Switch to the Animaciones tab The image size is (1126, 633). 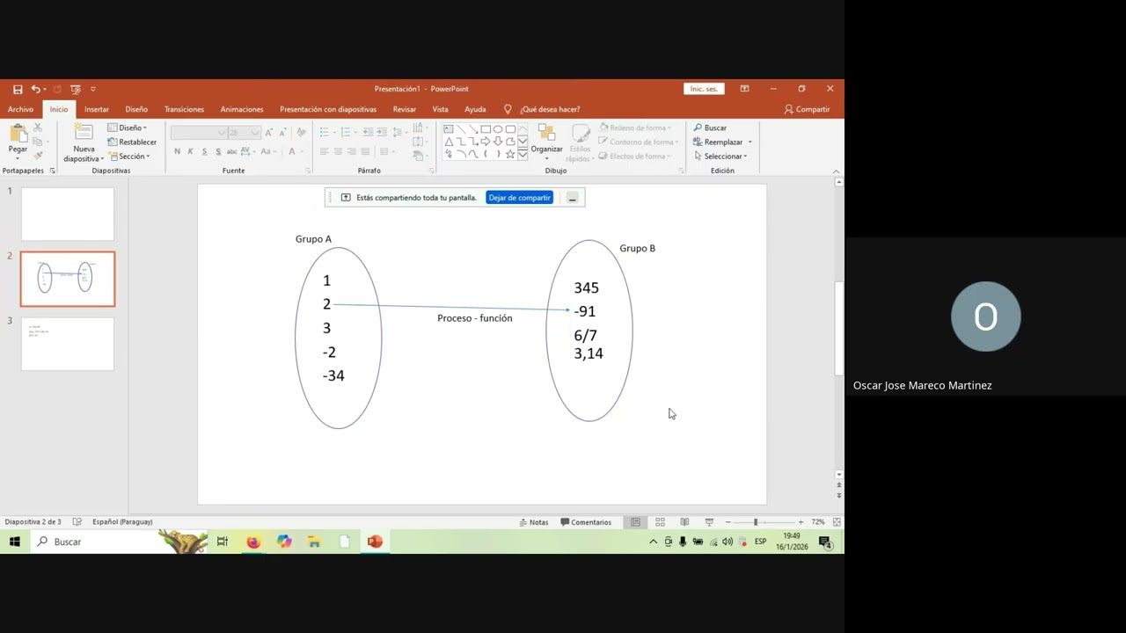pyautogui.click(x=242, y=109)
